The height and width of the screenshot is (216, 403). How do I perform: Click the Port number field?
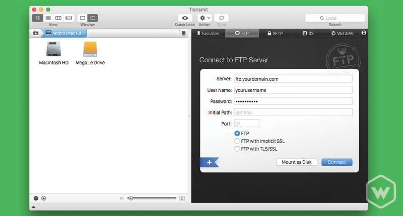click(x=246, y=124)
